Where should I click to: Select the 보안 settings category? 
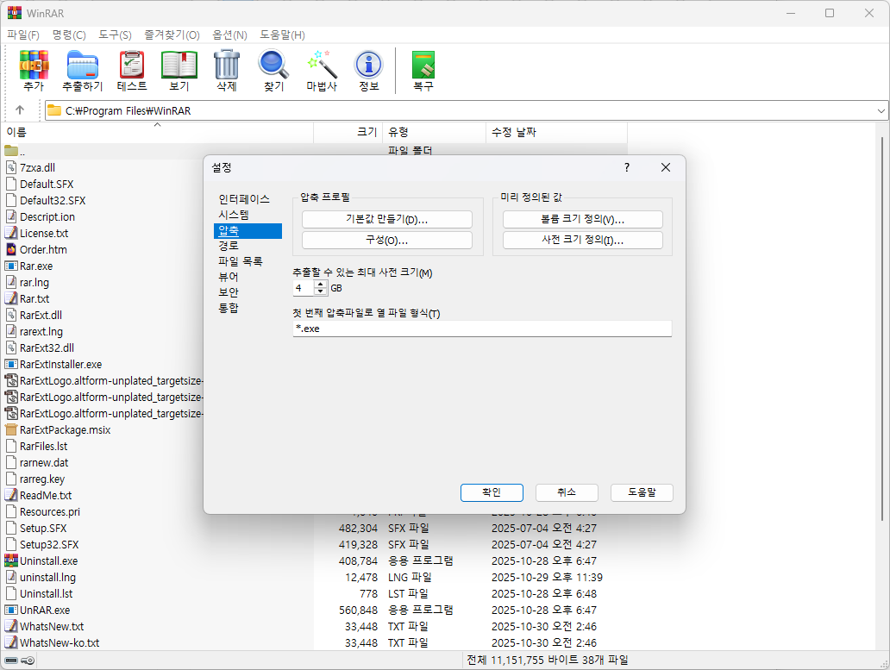click(x=229, y=292)
